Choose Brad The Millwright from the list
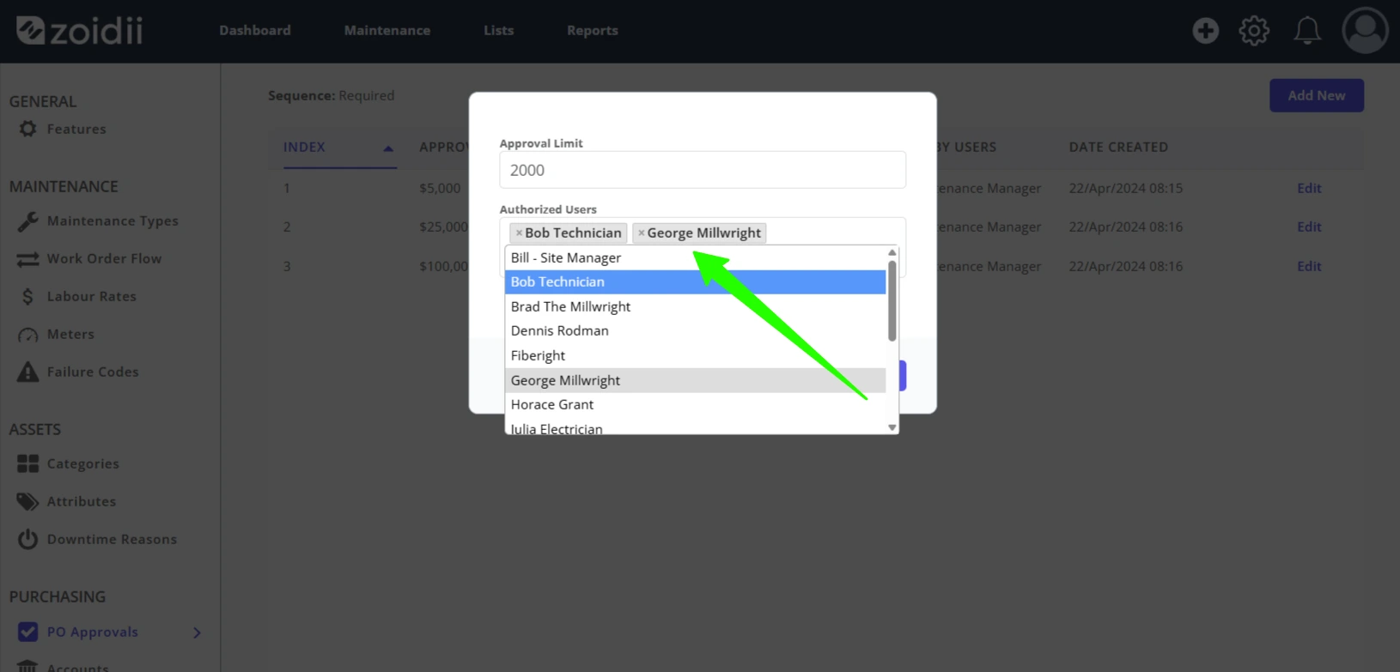 click(695, 306)
